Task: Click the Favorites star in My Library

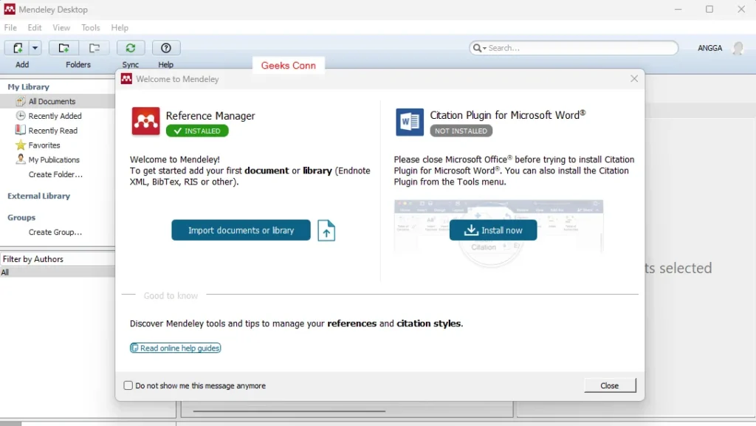Action: pyautogui.click(x=22, y=145)
